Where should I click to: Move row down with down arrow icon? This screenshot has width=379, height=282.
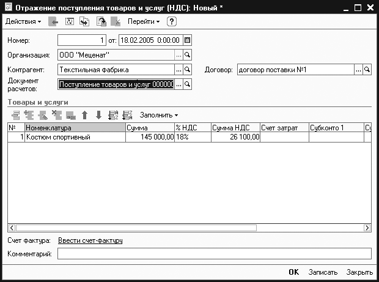[x=98, y=115]
